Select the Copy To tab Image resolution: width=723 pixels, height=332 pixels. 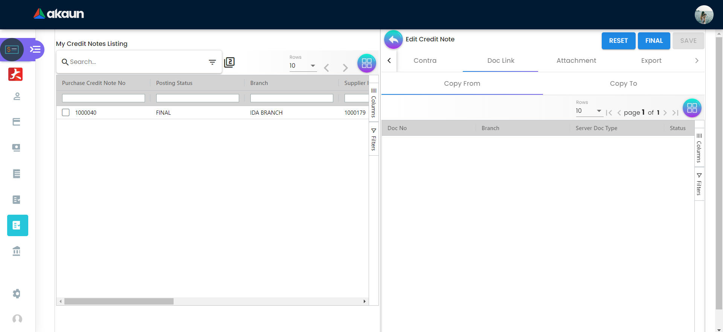coord(623,83)
